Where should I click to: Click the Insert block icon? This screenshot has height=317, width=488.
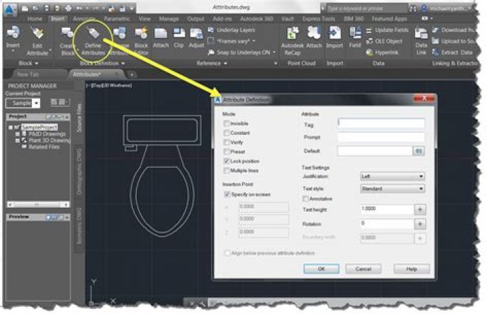click(13, 33)
